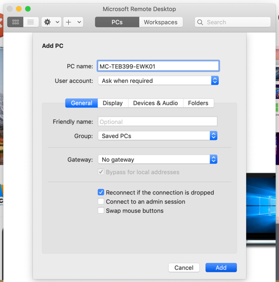Select the Workspaces segment
The height and width of the screenshot is (282, 279).
[x=161, y=22]
